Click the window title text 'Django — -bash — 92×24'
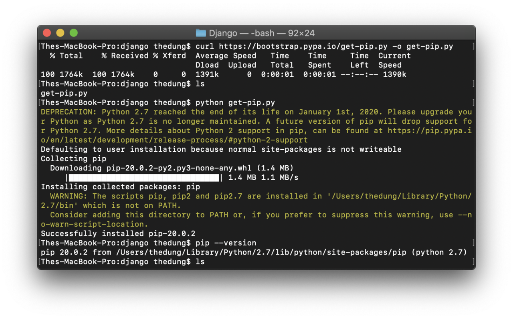 tap(262, 33)
